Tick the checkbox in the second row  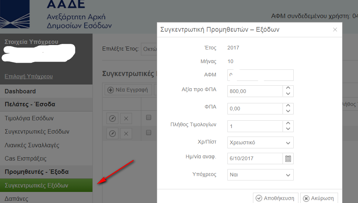149,133
